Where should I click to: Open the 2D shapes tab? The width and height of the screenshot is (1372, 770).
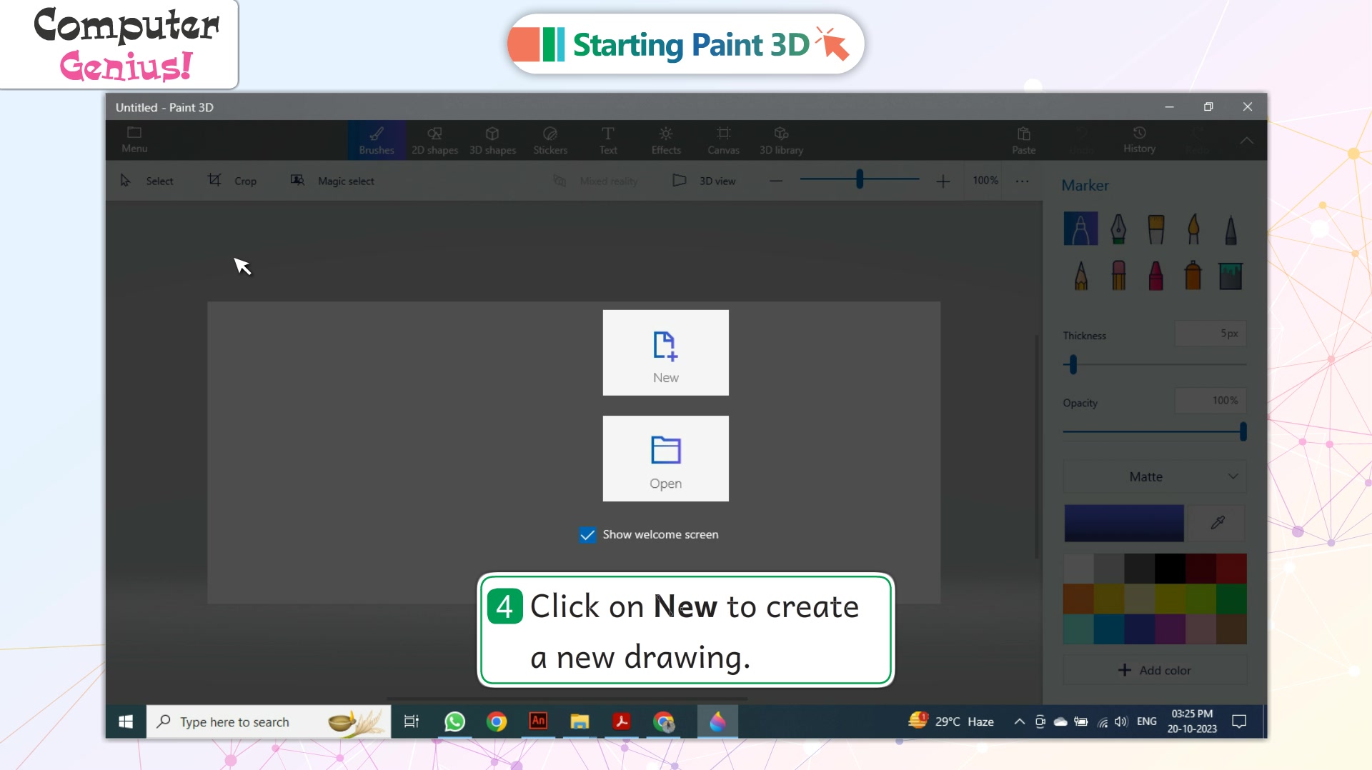coord(434,140)
